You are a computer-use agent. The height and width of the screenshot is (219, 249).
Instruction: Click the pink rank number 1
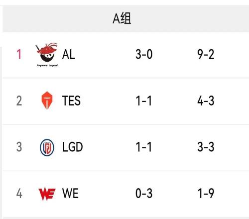click(19, 54)
